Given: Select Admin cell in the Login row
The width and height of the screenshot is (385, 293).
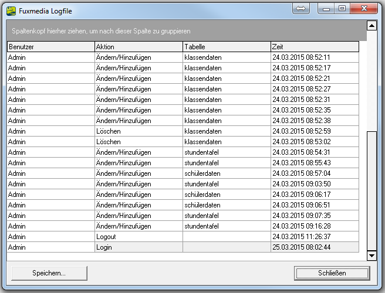Looking at the screenshot, I should (51, 247).
